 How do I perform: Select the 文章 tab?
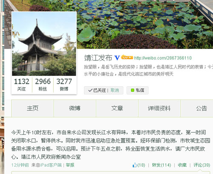117,108
